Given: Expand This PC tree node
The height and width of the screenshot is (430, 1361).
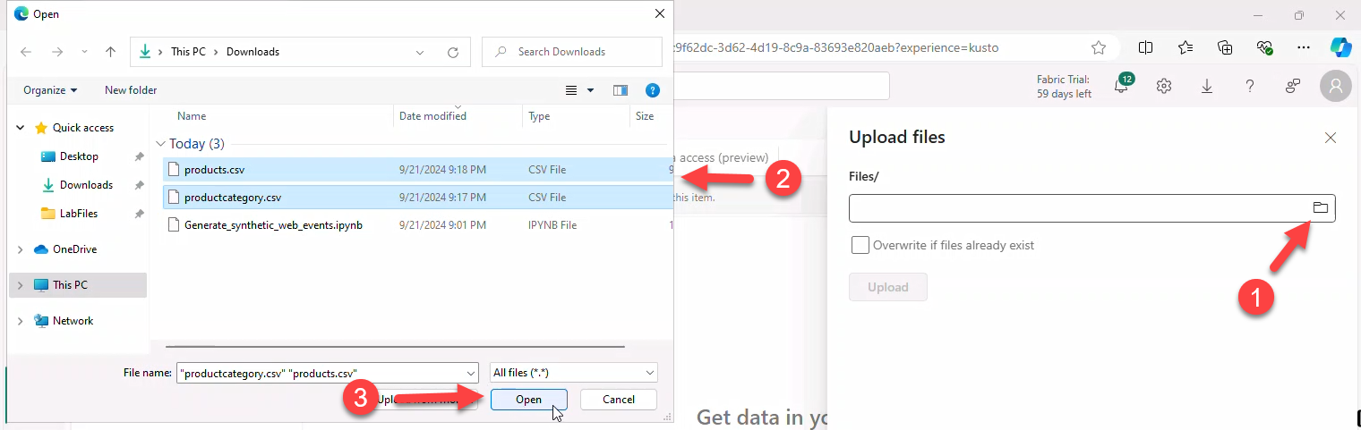Looking at the screenshot, I should [21, 285].
